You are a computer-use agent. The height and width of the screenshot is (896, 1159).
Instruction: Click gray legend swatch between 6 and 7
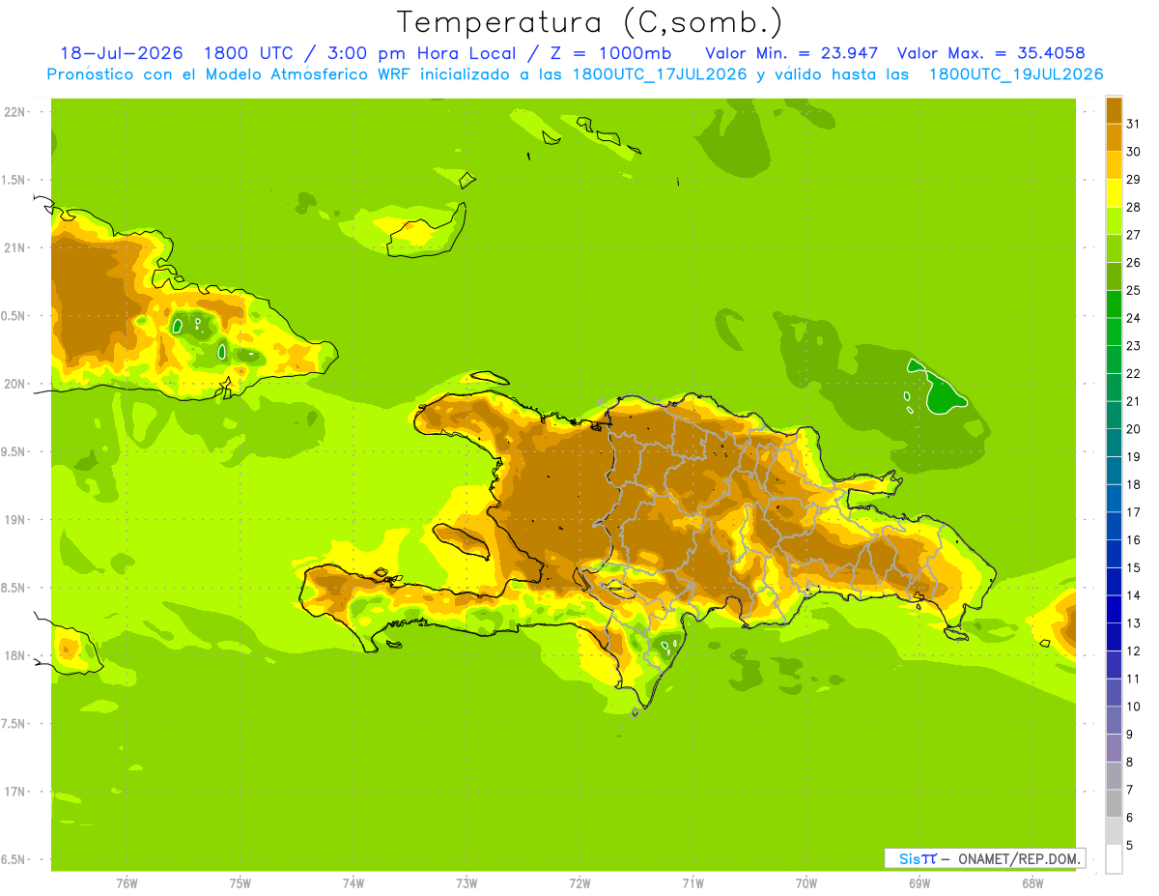tap(1114, 803)
